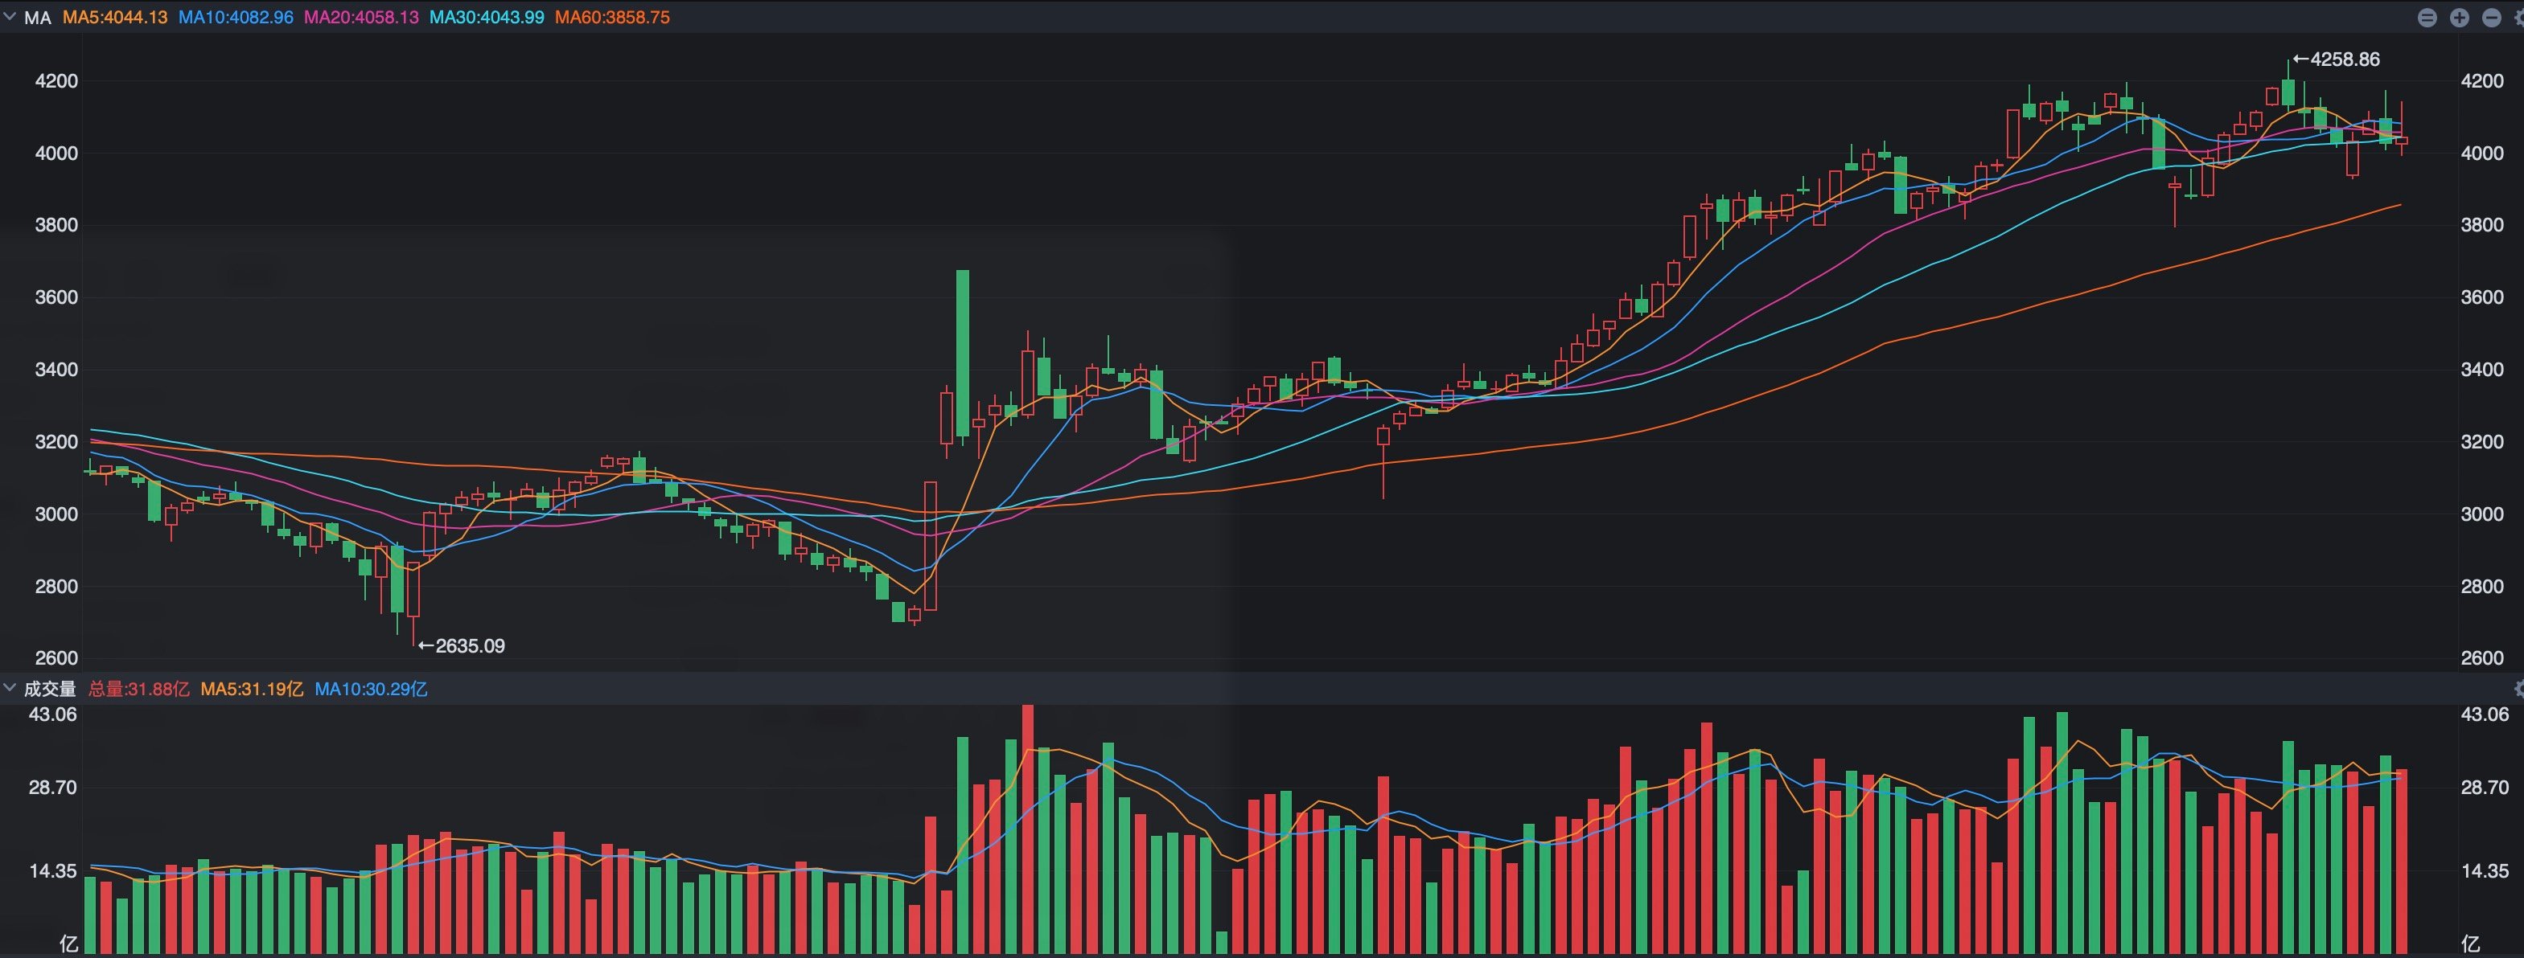Image resolution: width=2524 pixels, height=958 pixels.
Task: Open the MA indicator name dropdown
Action: 37,18
